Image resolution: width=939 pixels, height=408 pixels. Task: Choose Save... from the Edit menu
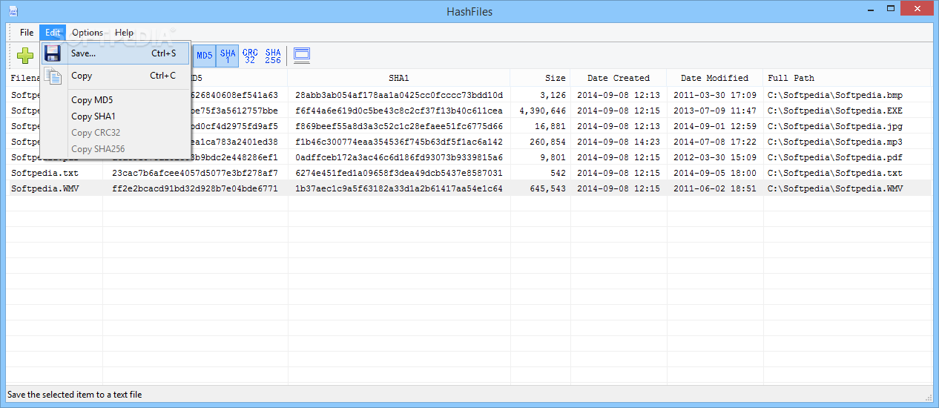click(116, 53)
